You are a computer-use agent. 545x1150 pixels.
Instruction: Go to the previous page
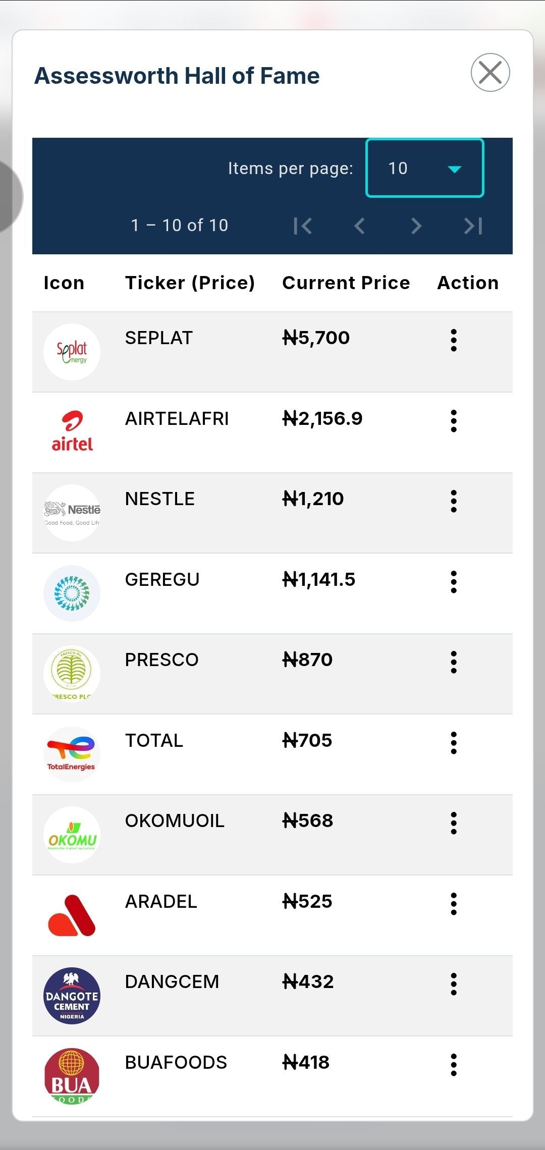[359, 226]
